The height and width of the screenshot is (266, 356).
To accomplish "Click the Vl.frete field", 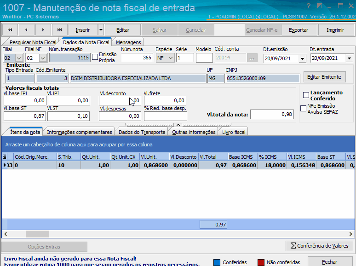I will (165, 100).
